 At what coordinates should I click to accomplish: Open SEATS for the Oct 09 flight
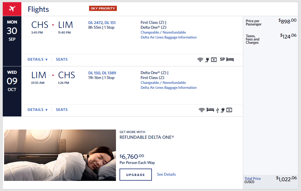62,110
